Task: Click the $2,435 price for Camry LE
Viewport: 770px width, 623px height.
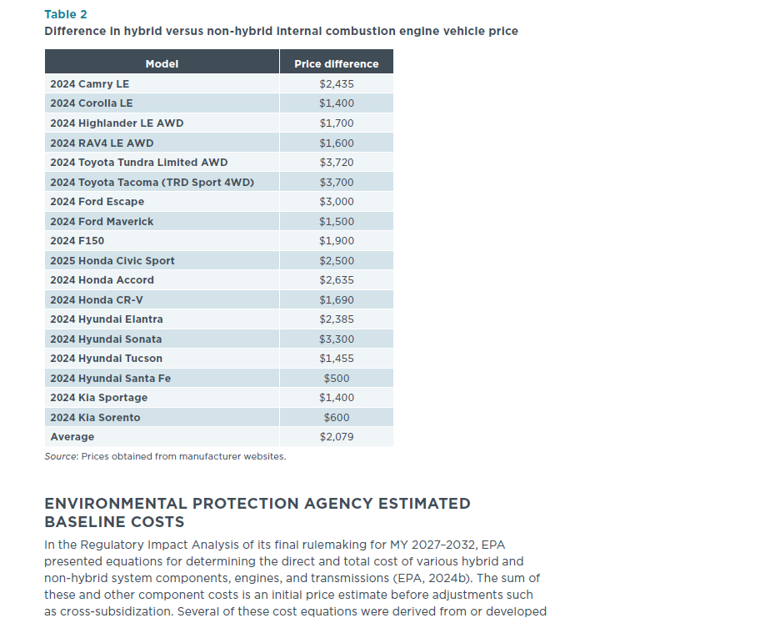Action: point(337,84)
